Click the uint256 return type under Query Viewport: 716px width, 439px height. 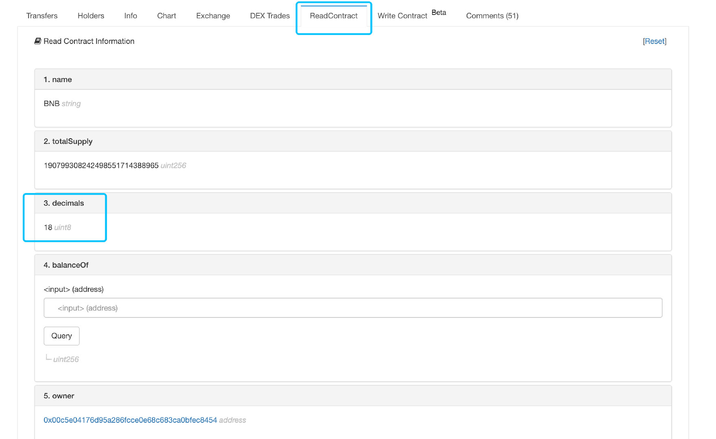point(66,359)
